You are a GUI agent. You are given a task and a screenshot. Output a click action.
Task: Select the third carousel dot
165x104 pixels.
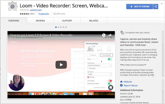click(x=61, y=27)
